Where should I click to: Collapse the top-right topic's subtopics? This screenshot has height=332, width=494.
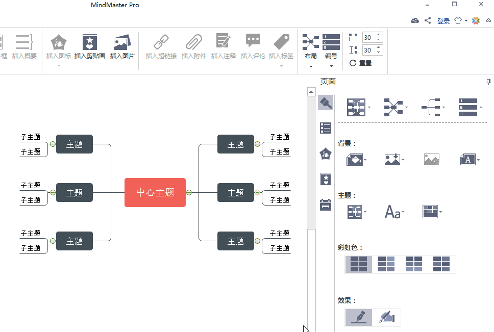click(x=257, y=144)
